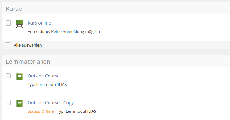Click the learning module icon for Outside Course - Copy
This screenshot has height=120, width=230.
(19, 103)
